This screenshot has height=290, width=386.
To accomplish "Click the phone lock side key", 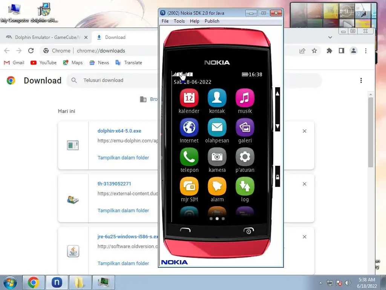I will coord(277,177).
